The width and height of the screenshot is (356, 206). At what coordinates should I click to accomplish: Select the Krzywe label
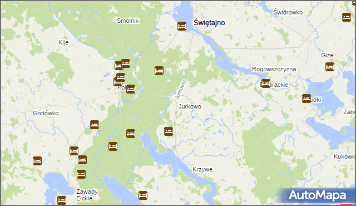pos(202,169)
